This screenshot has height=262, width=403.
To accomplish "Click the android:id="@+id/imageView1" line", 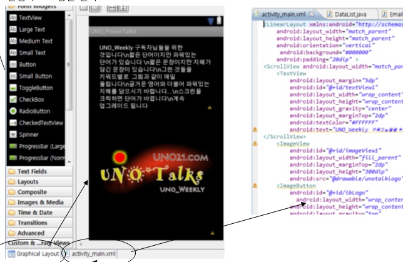I will coord(335,151).
